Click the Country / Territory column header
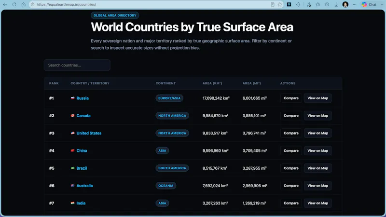Screen dimensions: 386x217 click(90, 83)
